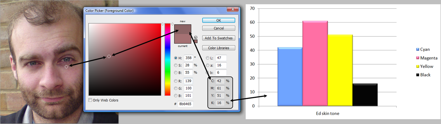Select the R red radio button
The image size is (441, 124).
pyautogui.click(x=176, y=81)
